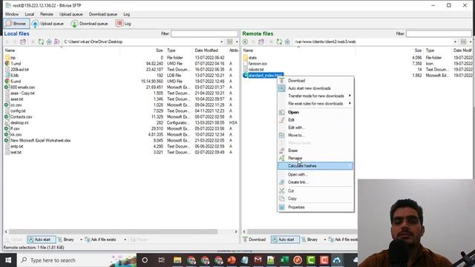Click the local home folder icon
The height and width of the screenshot is (267, 475).
point(49,42)
